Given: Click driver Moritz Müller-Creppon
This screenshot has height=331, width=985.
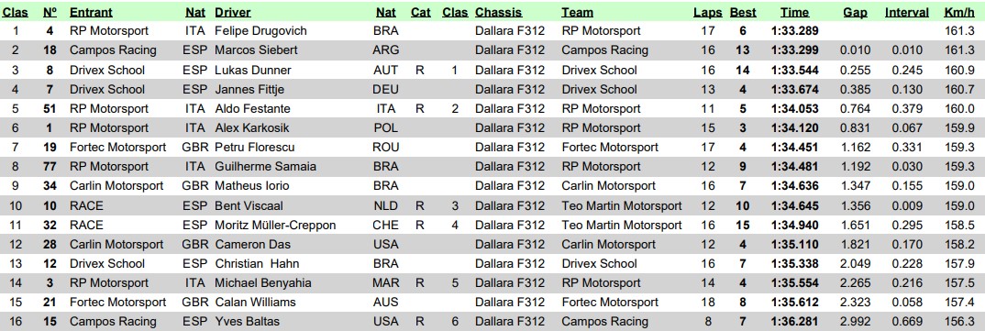Looking at the screenshot, I should [275, 225].
